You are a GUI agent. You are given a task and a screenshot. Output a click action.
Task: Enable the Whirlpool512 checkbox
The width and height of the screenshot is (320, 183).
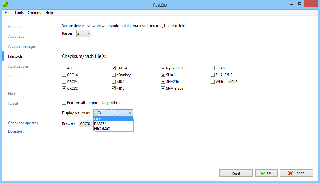tap(213, 82)
